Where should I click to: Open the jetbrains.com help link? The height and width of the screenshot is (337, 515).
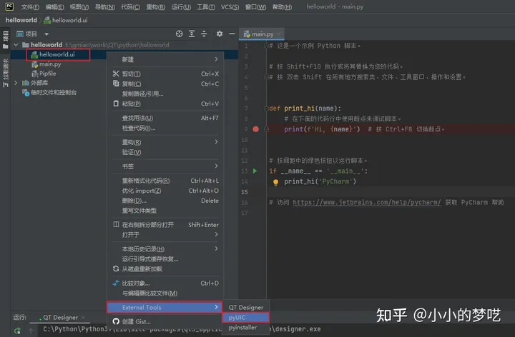pos(367,202)
